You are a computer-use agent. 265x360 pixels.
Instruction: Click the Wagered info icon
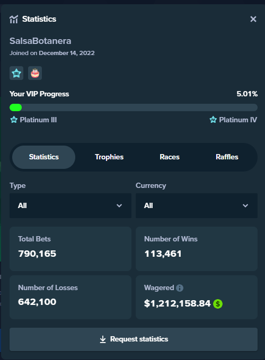[180, 287]
